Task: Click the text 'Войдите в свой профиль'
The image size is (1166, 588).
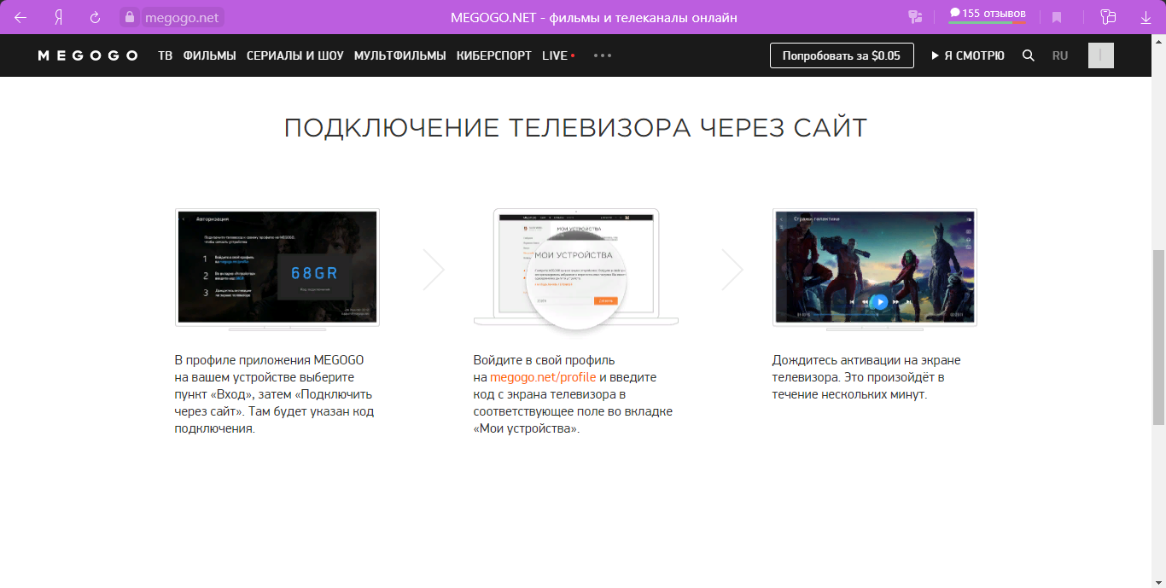Action: [544, 360]
